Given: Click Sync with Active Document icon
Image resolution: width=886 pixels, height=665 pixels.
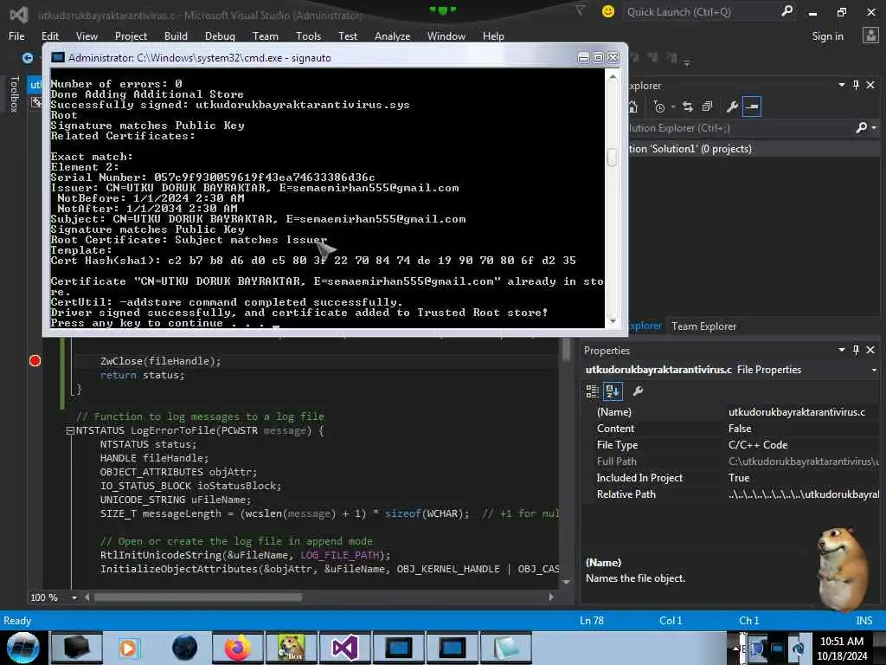Looking at the screenshot, I should pos(688,107).
